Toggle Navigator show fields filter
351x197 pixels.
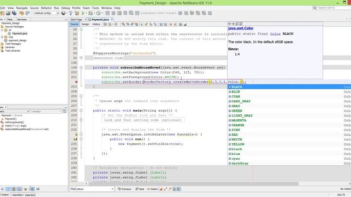8,189
